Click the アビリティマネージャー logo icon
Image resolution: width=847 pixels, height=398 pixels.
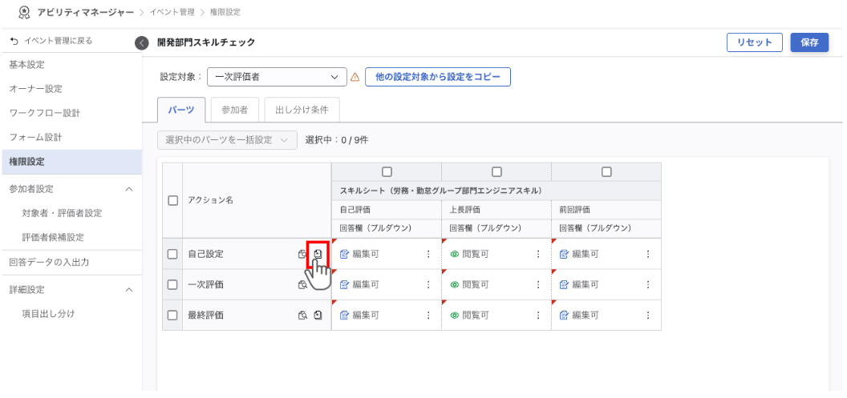click(24, 11)
